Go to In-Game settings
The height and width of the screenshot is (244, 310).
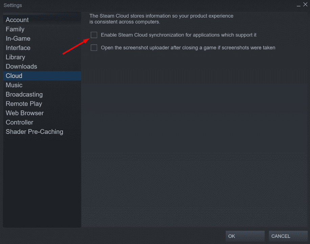click(x=18, y=39)
